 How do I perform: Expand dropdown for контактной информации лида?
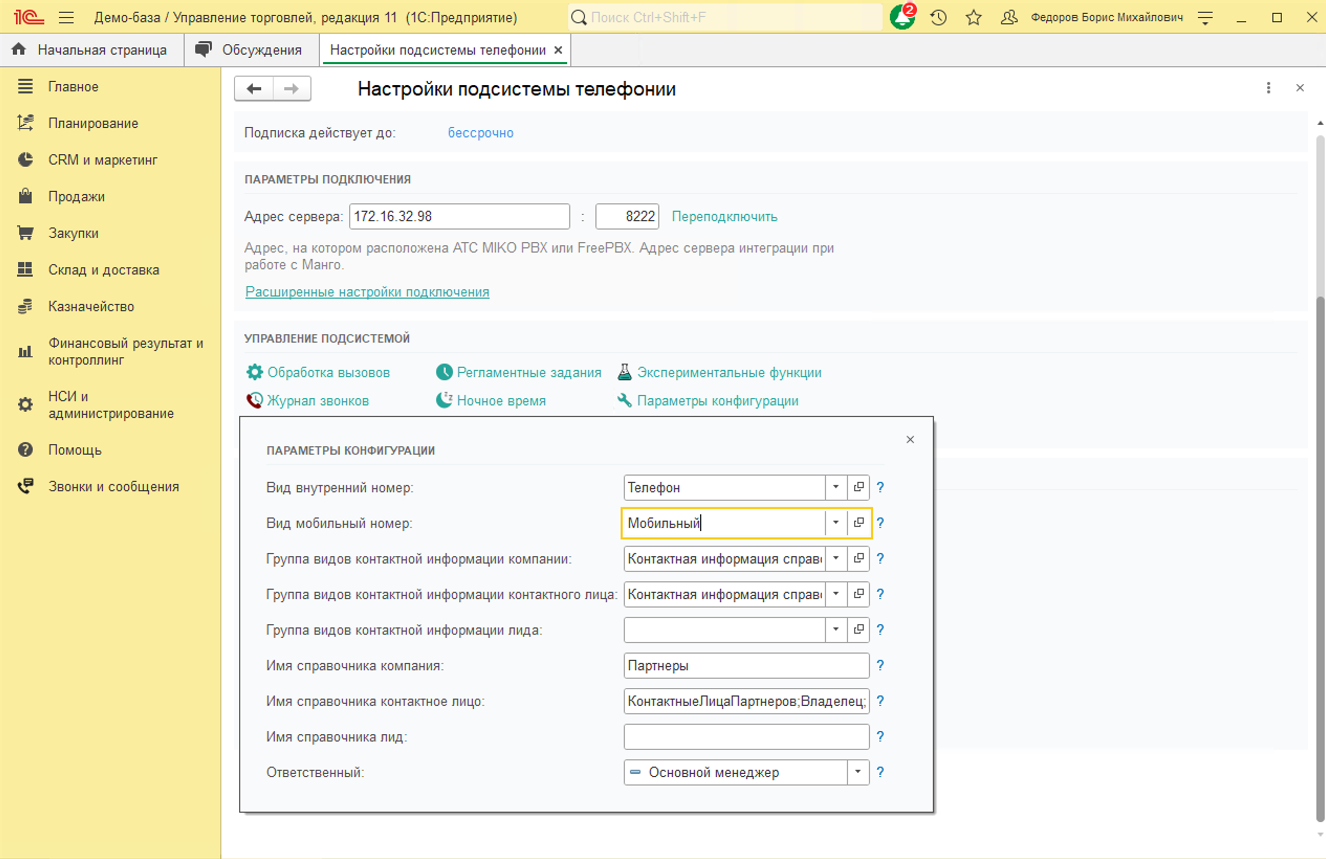[x=836, y=630]
